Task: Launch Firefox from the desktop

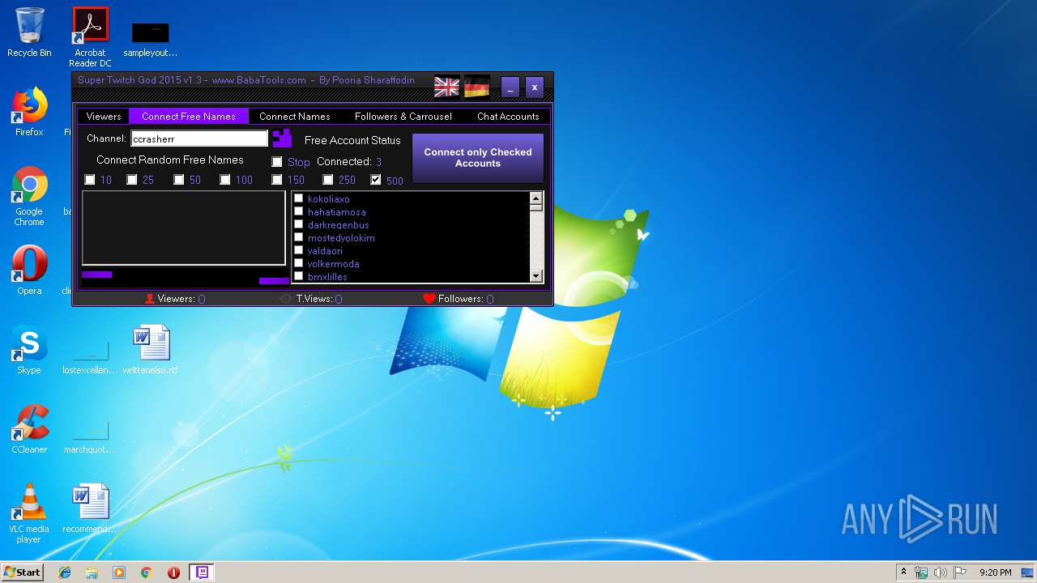Action: [x=29, y=112]
